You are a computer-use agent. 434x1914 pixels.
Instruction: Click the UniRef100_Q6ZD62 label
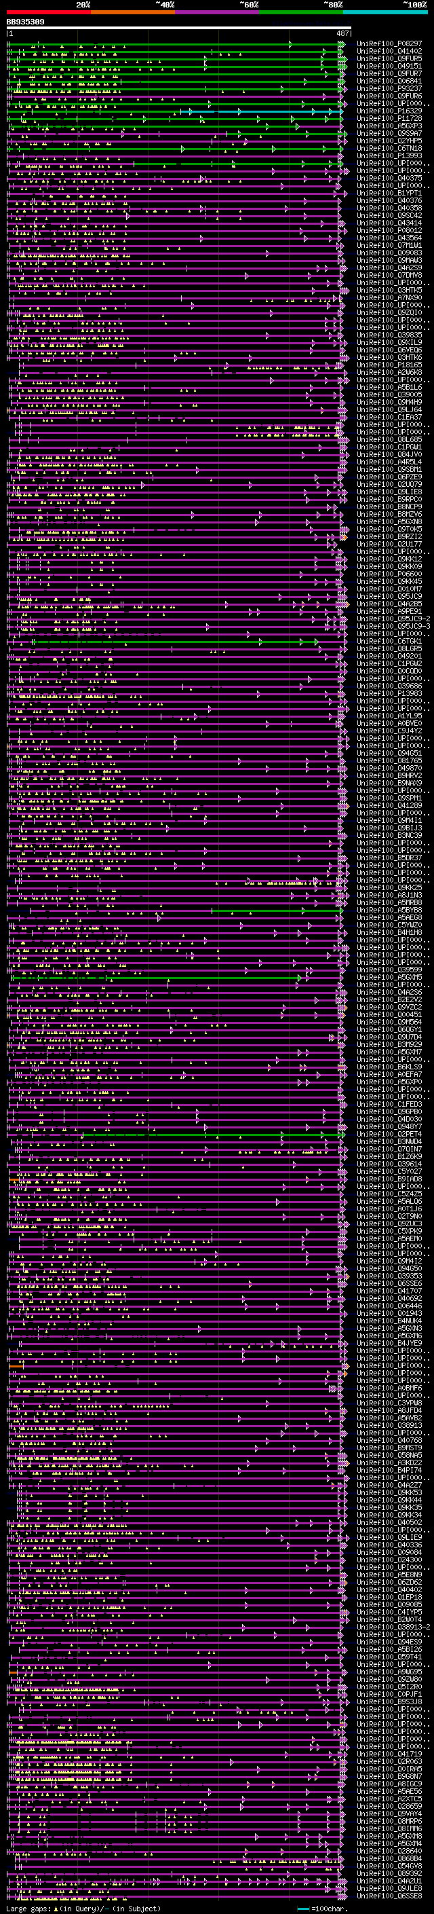tap(389, 1582)
